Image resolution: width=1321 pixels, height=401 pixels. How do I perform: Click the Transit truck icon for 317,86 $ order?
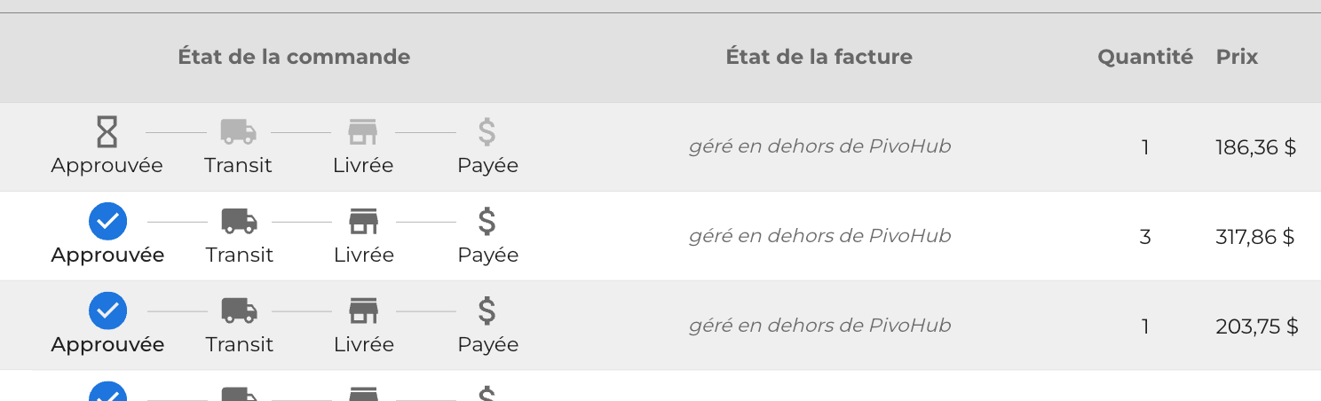[x=239, y=222]
